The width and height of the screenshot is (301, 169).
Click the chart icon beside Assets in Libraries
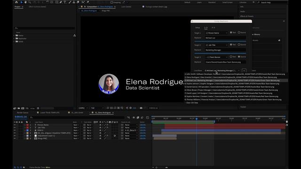[279, 40]
